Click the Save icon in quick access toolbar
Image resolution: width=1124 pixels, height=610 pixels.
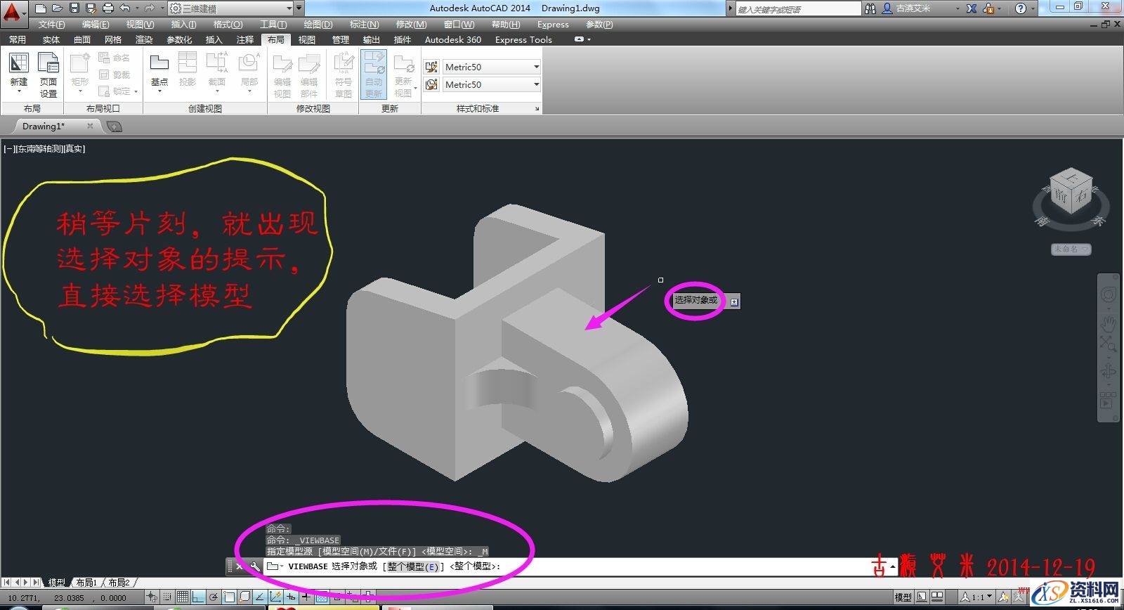pyautogui.click(x=74, y=8)
